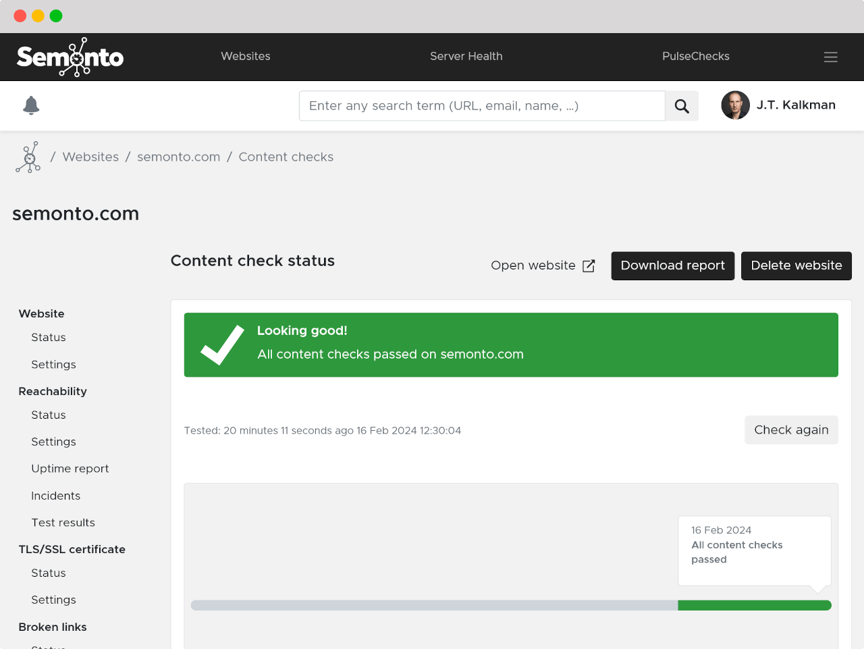Image resolution: width=864 pixels, height=649 pixels.
Task: Click the Download report button
Action: (673, 266)
